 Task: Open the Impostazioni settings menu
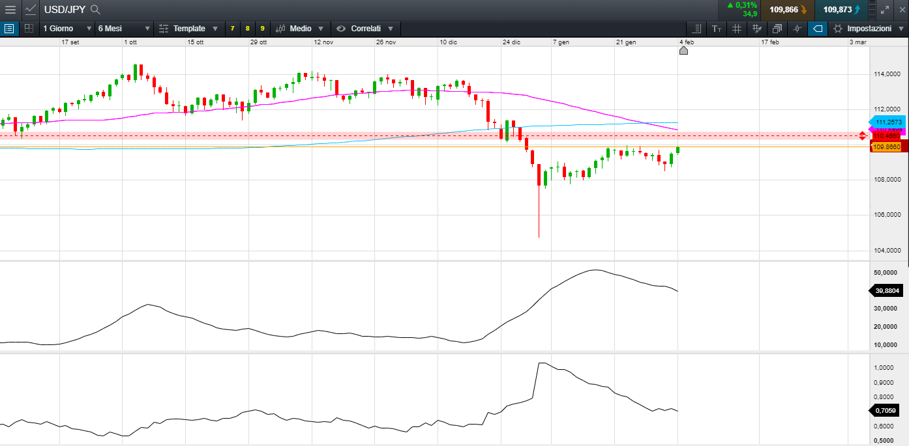tap(869, 29)
